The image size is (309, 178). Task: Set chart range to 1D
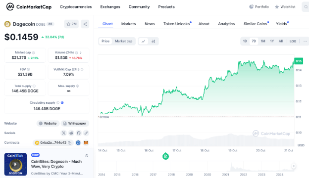pos(245,41)
